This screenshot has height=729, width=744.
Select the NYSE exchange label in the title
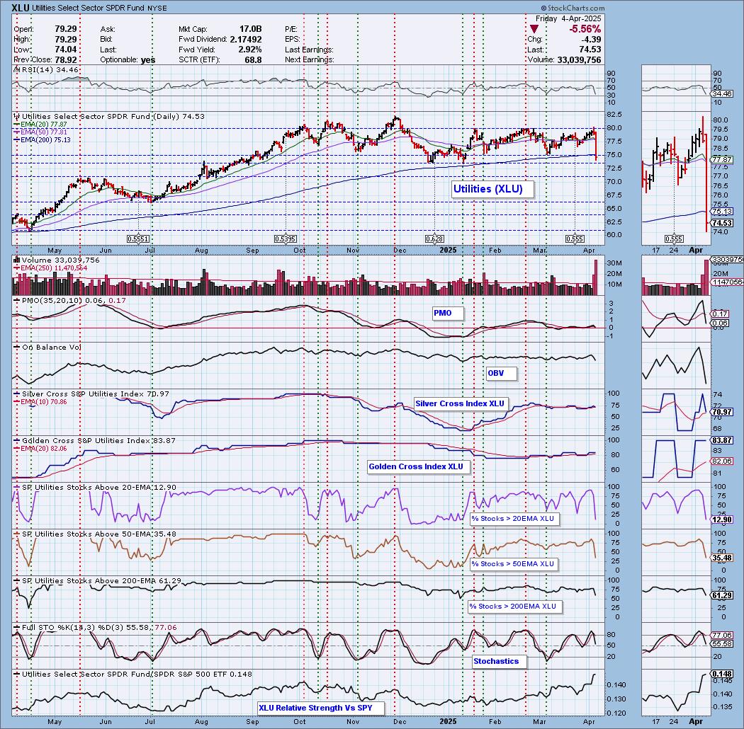point(157,8)
